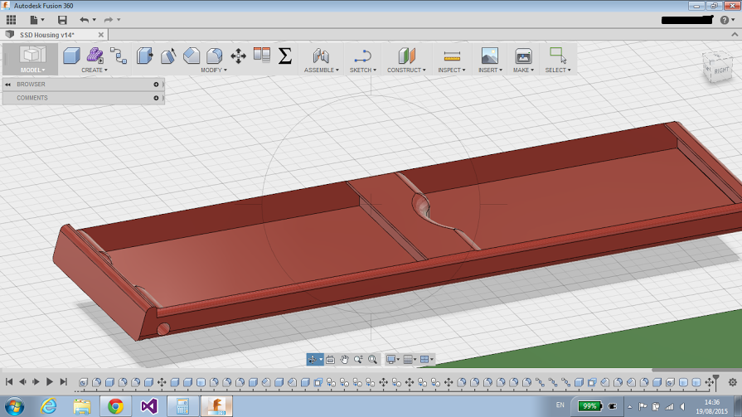The width and height of the screenshot is (742, 417).
Task: Step timeline back one feature
Action: tap(22, 381)
